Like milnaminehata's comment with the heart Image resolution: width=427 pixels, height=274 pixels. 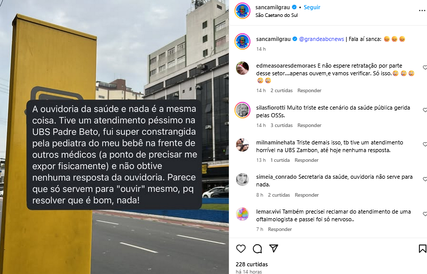coord(425,144)
